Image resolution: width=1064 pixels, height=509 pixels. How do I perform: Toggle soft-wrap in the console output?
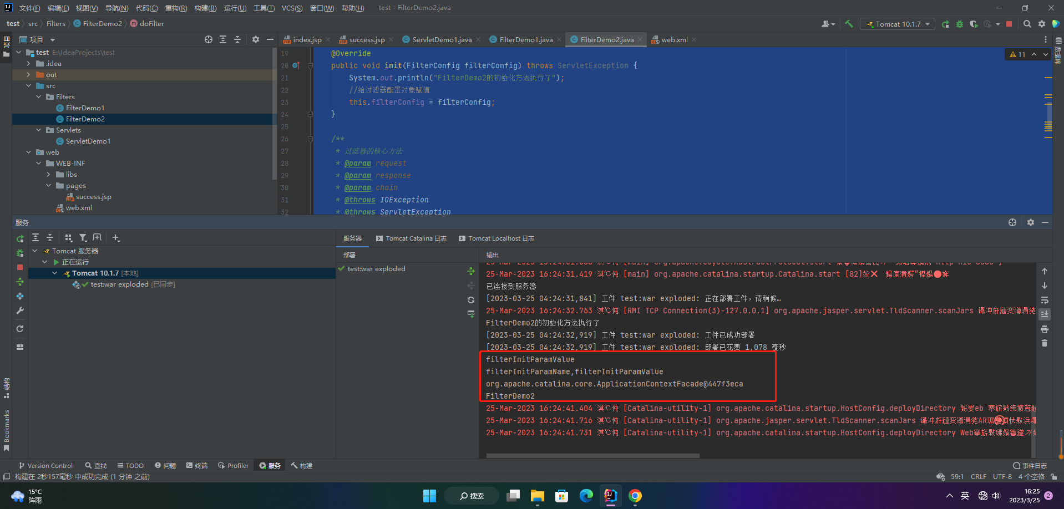click(1045, 300)
